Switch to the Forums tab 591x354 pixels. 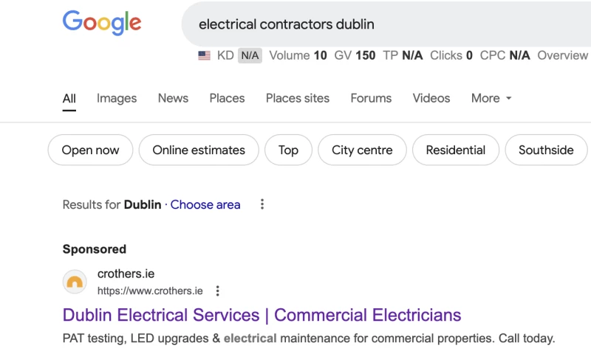[x=371, y=98]
